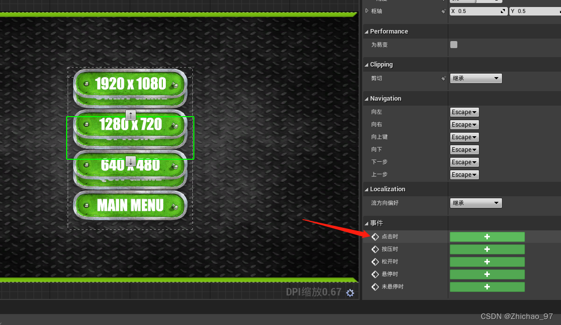This screenshot has height=325, width=561.
Task: Add a 未悬停时 (OnUnhovered) event
Action: tap(487, 287)
